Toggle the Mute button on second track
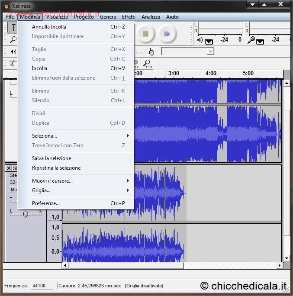The width and height of the screenshot is (293, 296). click(x=13, y=190)
